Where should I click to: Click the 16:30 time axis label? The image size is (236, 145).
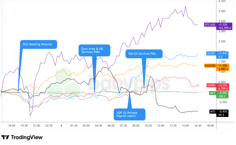[198, 125]
